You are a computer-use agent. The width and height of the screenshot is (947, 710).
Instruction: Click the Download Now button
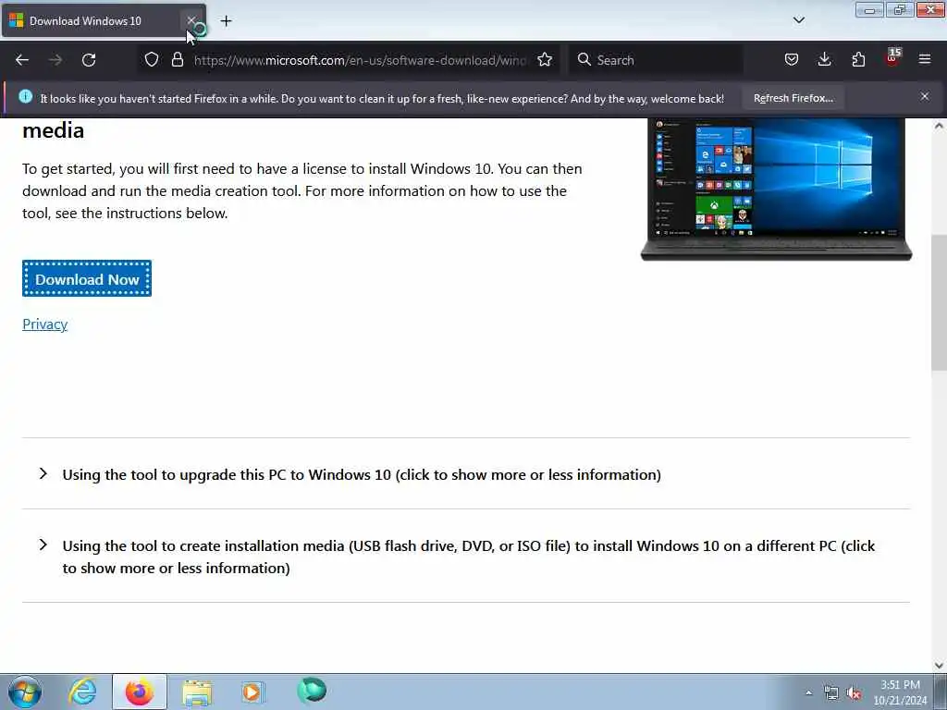coord(87,279)
